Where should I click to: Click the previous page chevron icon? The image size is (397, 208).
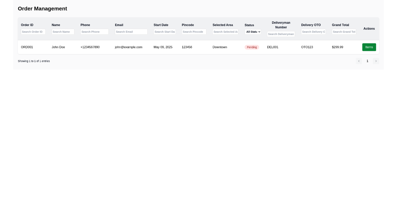359,61
